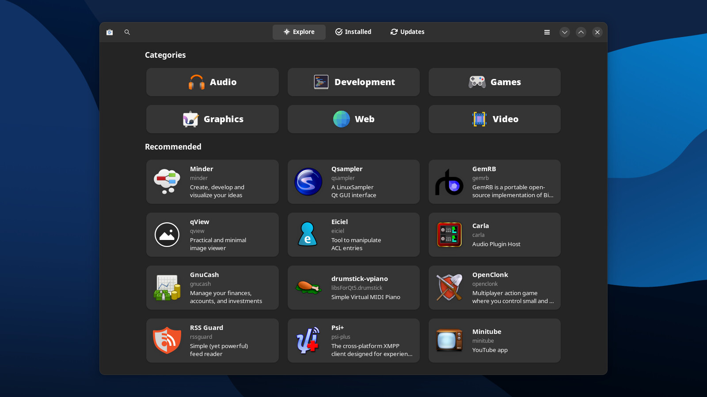707x397 pixels.
Task: Open the Carla app title
Action: pos(481,226)
